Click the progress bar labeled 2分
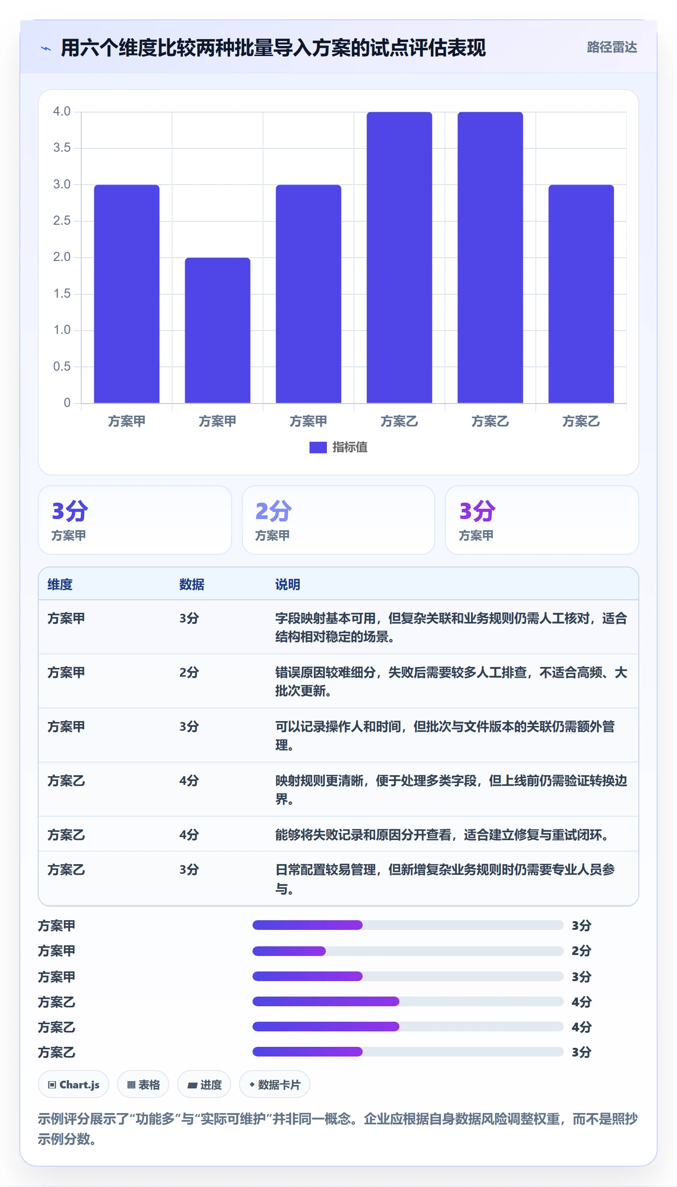The image size is (677, 1187). pos(408,951)
